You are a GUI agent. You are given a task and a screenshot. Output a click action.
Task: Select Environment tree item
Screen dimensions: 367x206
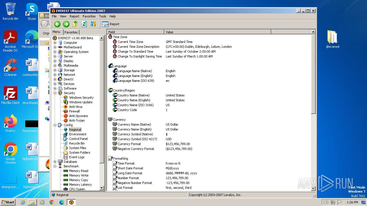click(77, 134)
